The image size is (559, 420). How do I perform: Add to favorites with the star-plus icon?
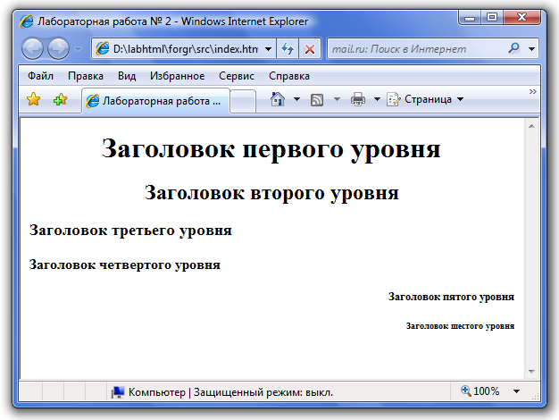[x=60, y=99]
